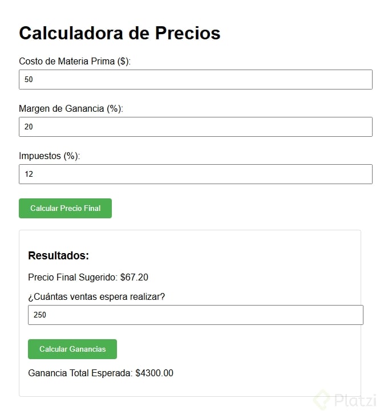Click the Calculadora de Precios heading
The height and width of the screenshot is (415, 380).
120,33
